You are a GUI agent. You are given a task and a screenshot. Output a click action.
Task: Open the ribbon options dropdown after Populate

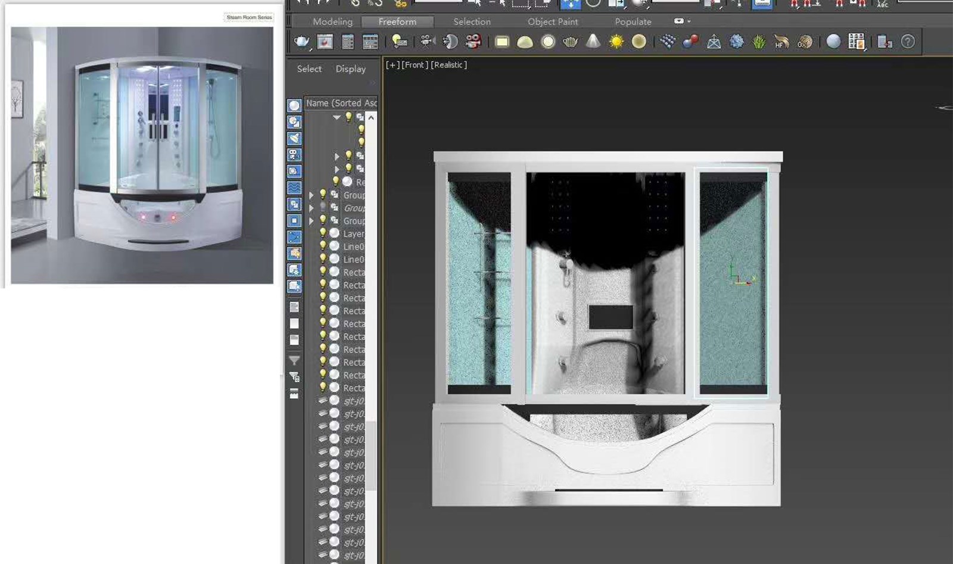pos(683,21)
